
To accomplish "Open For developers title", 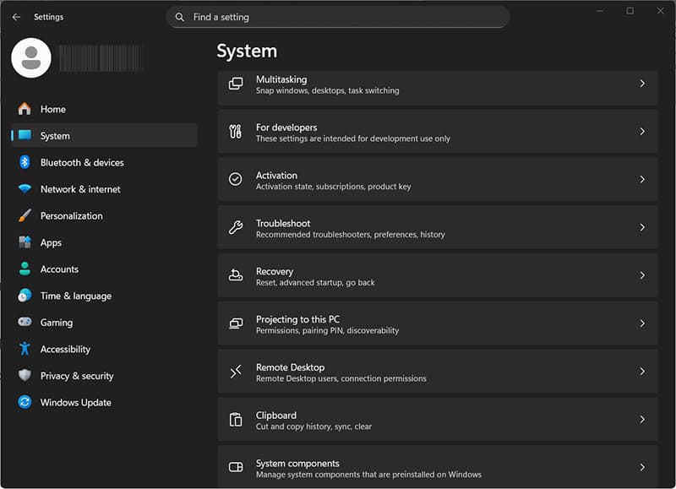I will coord(286,128).
